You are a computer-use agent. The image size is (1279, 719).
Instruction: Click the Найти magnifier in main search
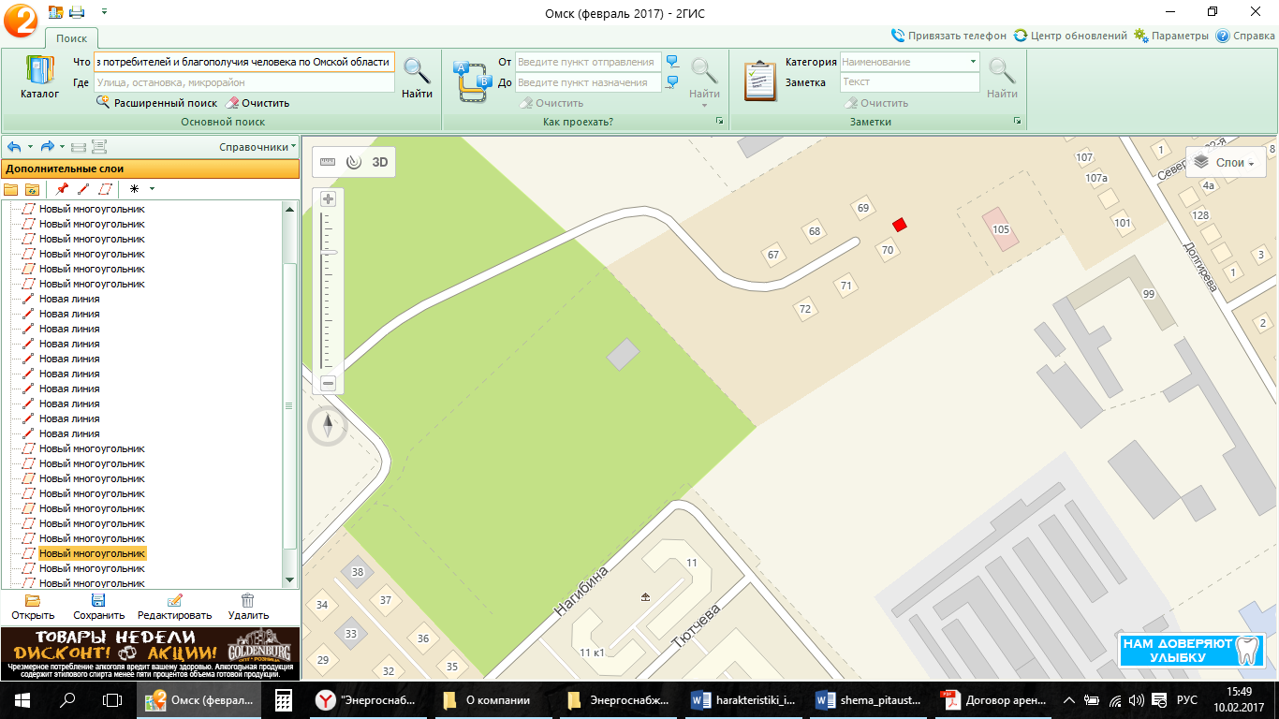417,77
